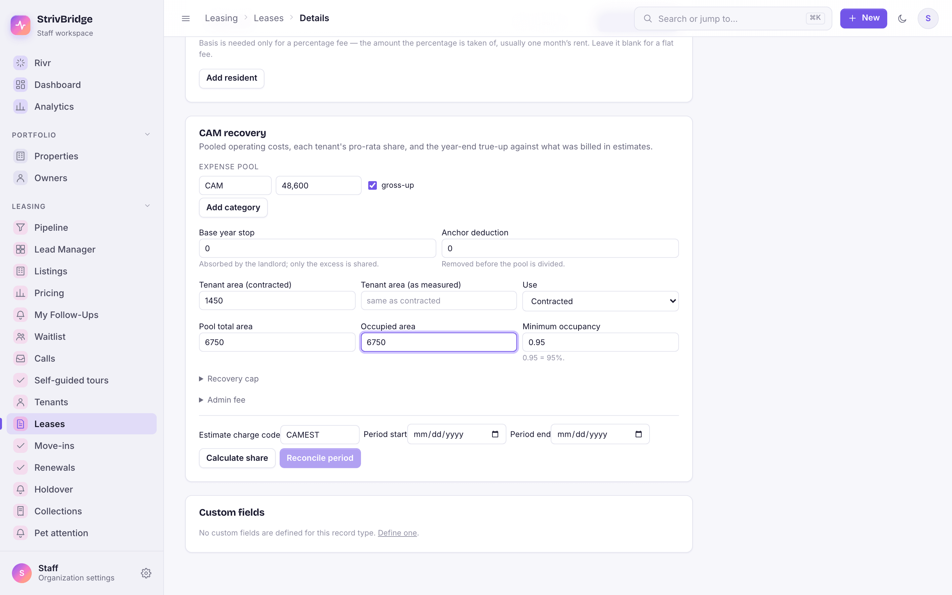The height and width of the screenshot is (595, 952).
Task: Switch to dark mode with moon icon
Action: tap(902, 19)
